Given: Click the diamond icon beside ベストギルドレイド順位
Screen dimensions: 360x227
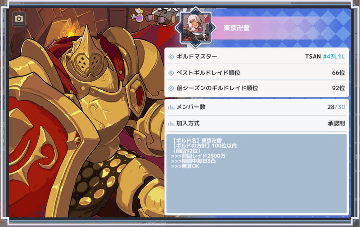Looking at the screenshot, I should (171, 73).
